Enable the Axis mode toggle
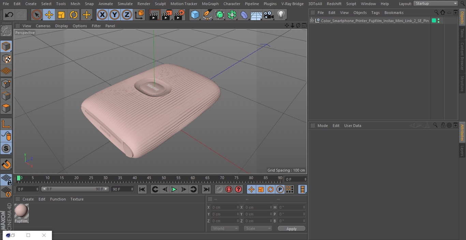466x240 pixels. 6,124
